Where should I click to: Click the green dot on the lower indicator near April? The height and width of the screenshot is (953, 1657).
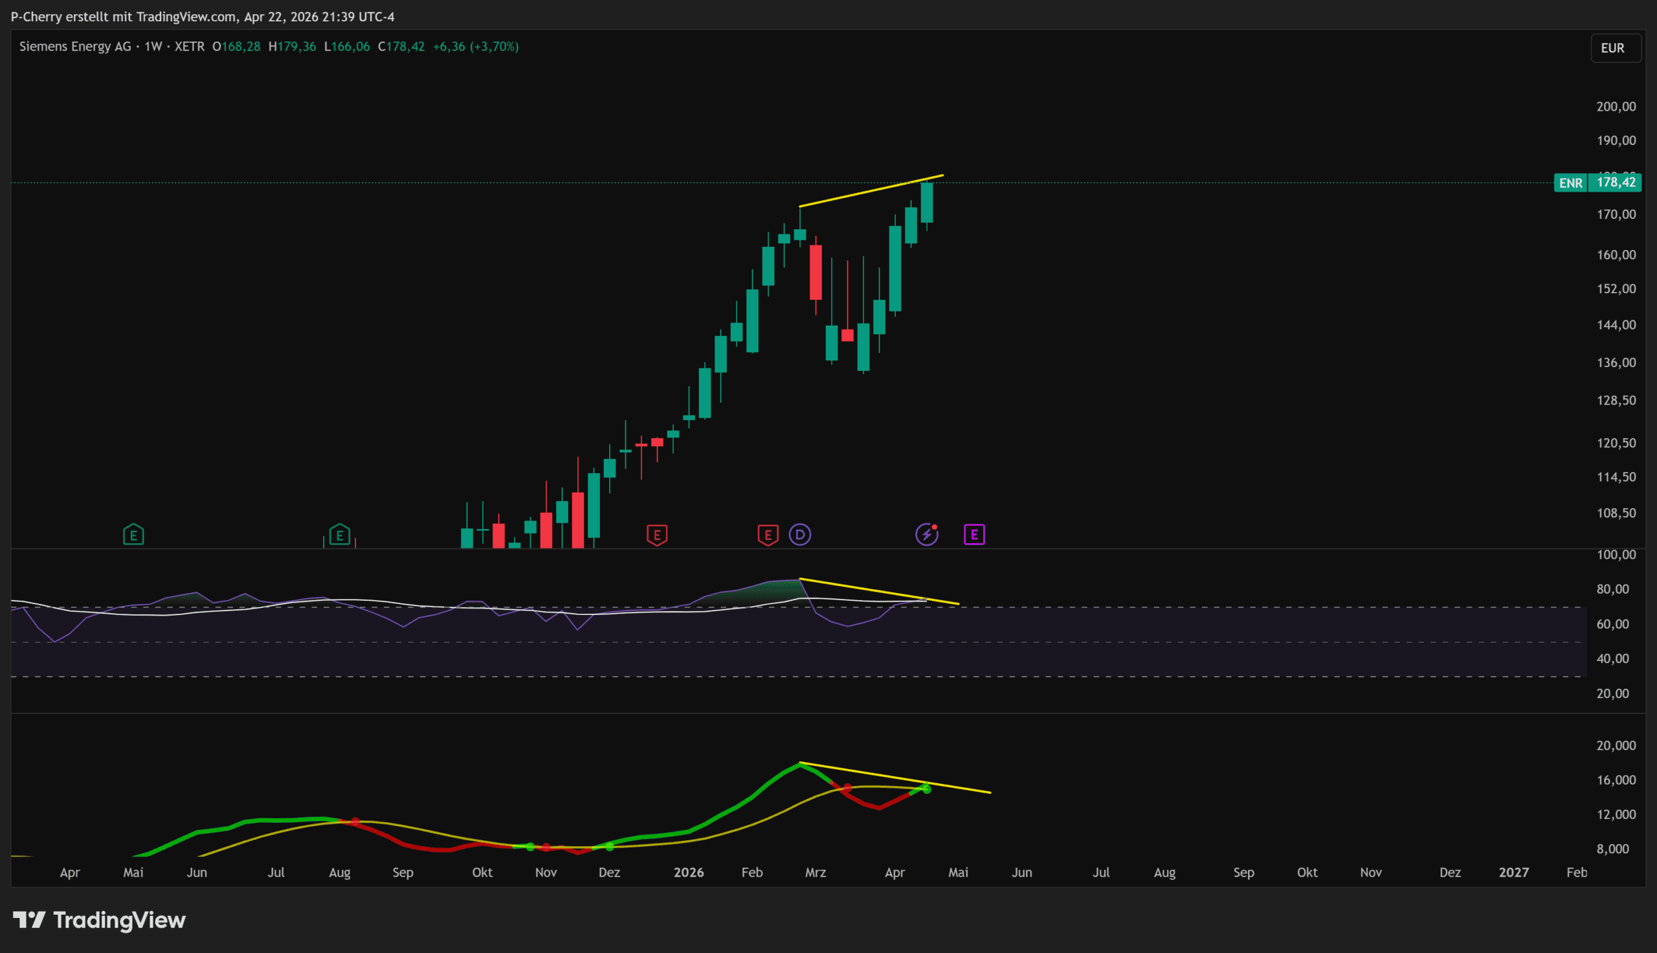click(x=926, y=789)
